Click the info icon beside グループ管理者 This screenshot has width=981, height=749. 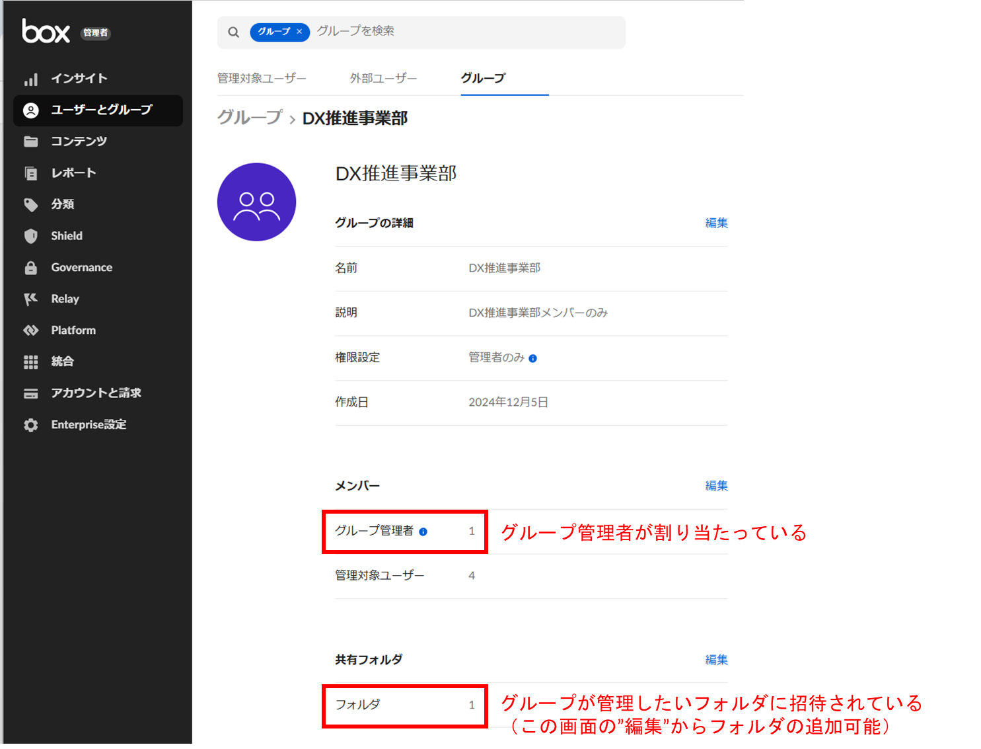[x=423, y=532]
